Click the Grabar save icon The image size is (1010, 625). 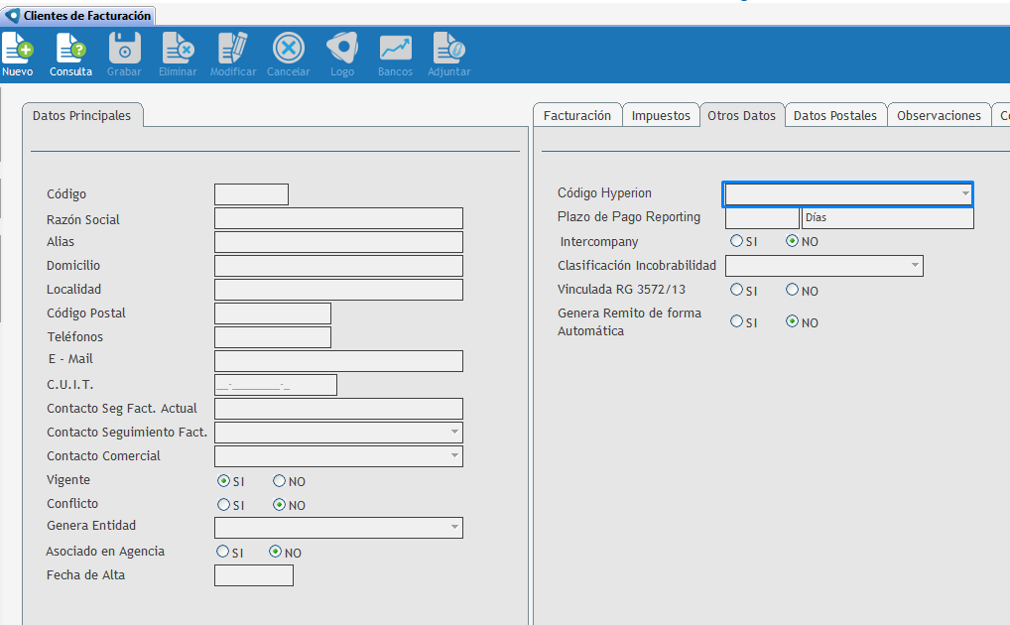point(124,55)
